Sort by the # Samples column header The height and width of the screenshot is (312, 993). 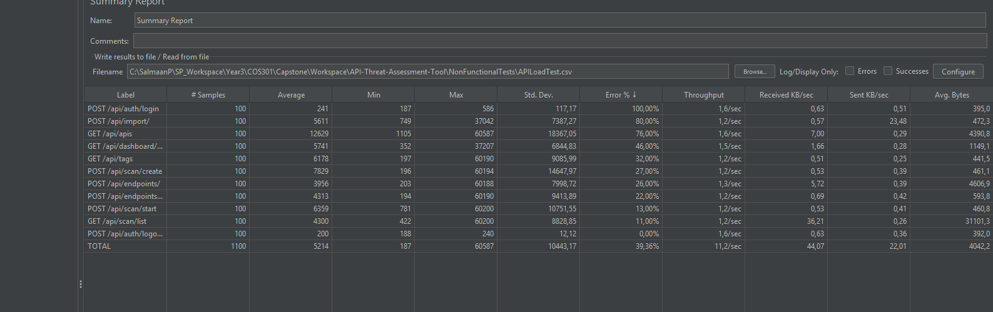[x=208, y=95]
